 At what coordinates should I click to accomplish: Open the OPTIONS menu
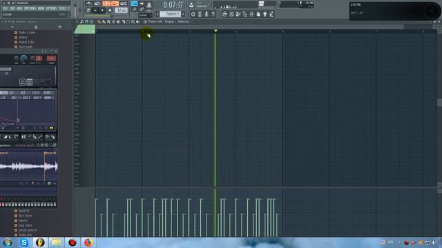(51, 8)
